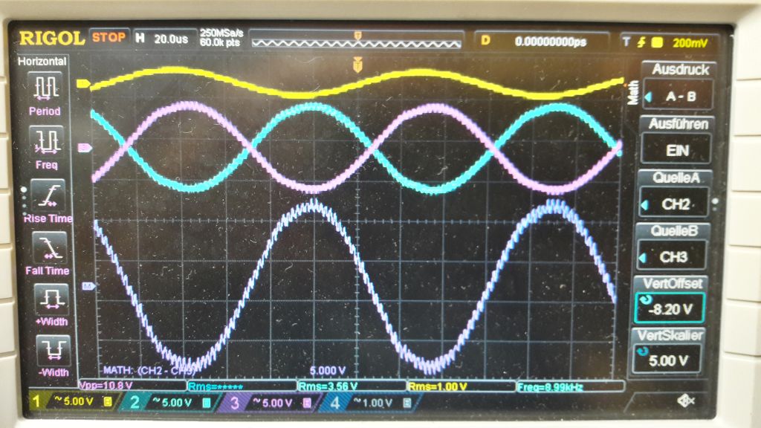Click the channel 1 bandwidth limit icon
761x428 pixels.
tap(108, 401)
